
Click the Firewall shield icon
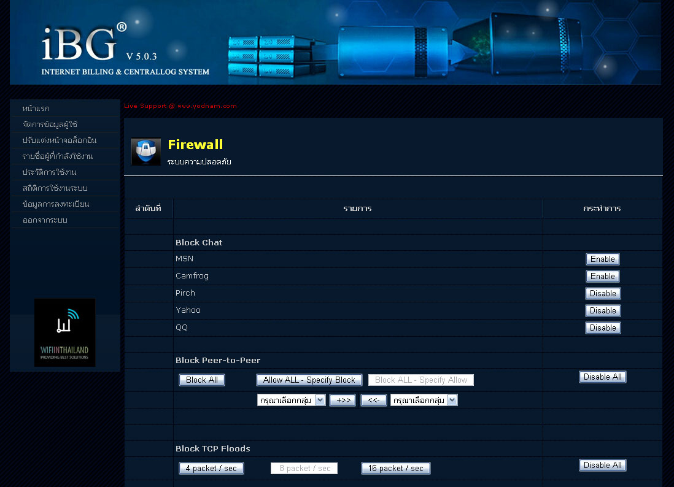coord(145,151)
